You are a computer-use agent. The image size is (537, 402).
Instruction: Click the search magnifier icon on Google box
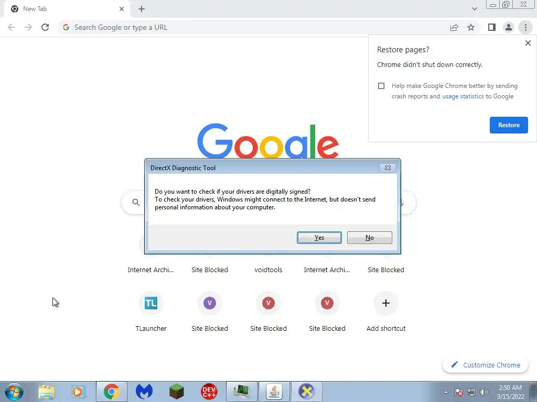tap(136, 203)
